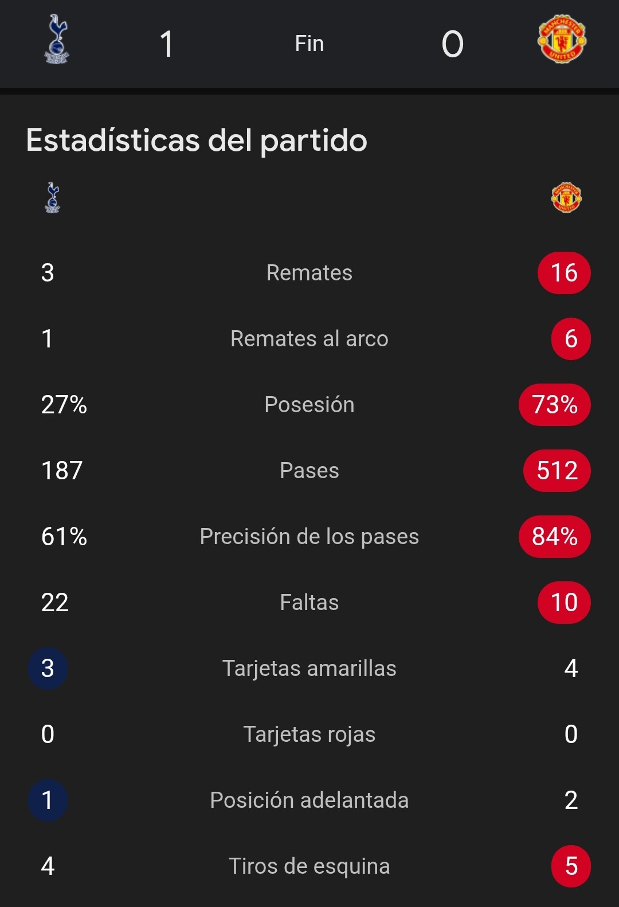Tap the red 84% pass accuracy badge
This screenshot has height=907, width=619.
coord(555,537)
